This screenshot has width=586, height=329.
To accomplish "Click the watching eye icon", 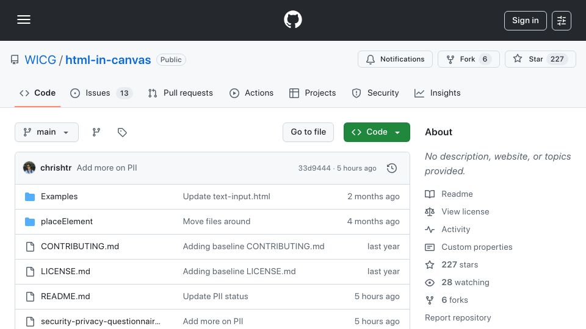I will point(430,283).
